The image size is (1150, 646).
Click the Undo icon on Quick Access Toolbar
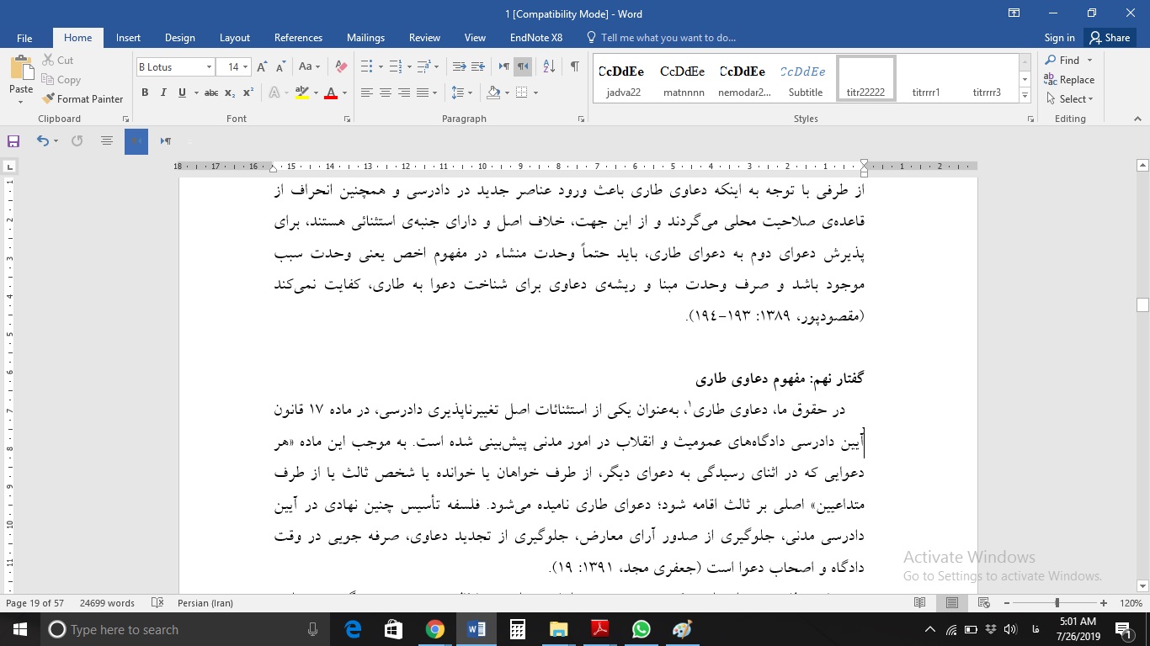tap(43, 140)
